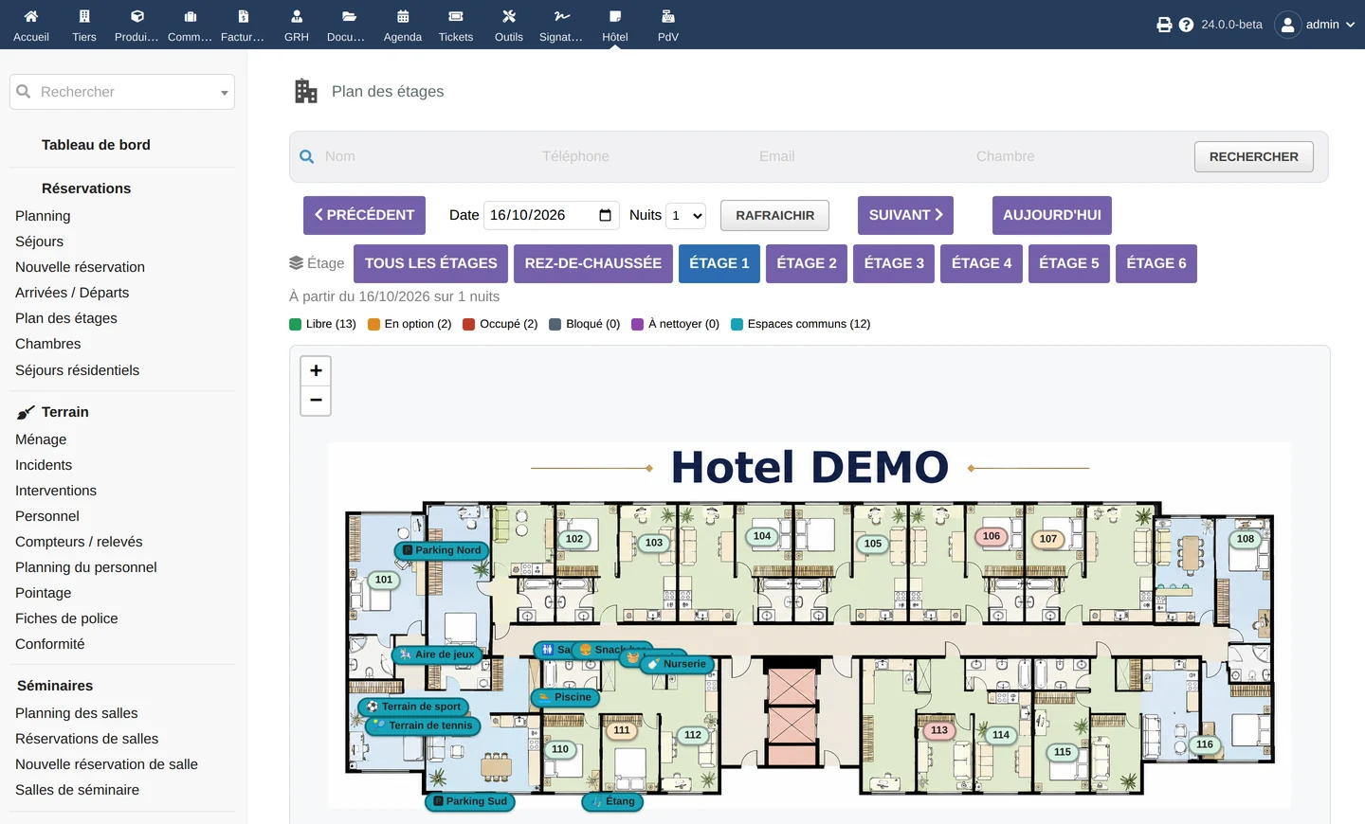Click the AUJOURD'HUI button
Image resolution: width=1365 pixels, height=824 pixels.
coord(1052,215)
